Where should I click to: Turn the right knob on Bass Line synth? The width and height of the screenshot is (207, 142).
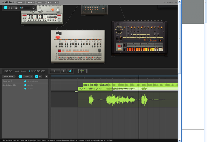[58, 11]
